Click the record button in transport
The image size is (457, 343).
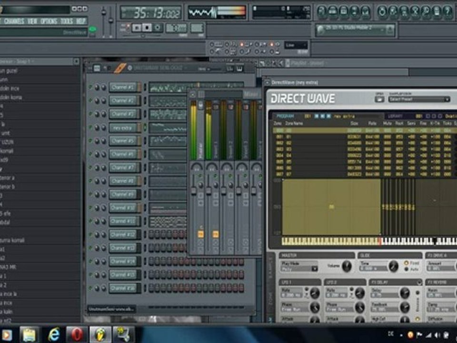[158, 28]
